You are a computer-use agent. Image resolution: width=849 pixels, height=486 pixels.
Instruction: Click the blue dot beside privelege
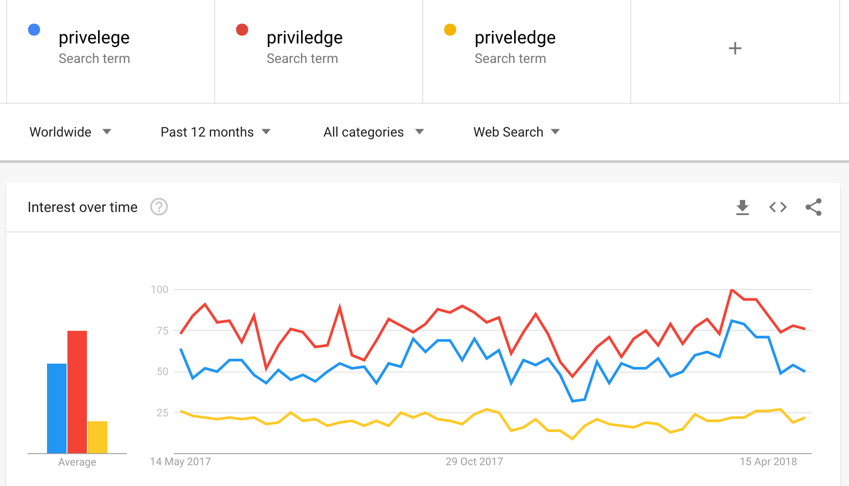34,30
